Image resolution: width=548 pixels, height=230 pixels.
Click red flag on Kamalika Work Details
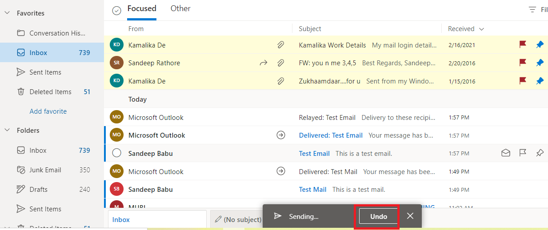(x=523, y=45)
